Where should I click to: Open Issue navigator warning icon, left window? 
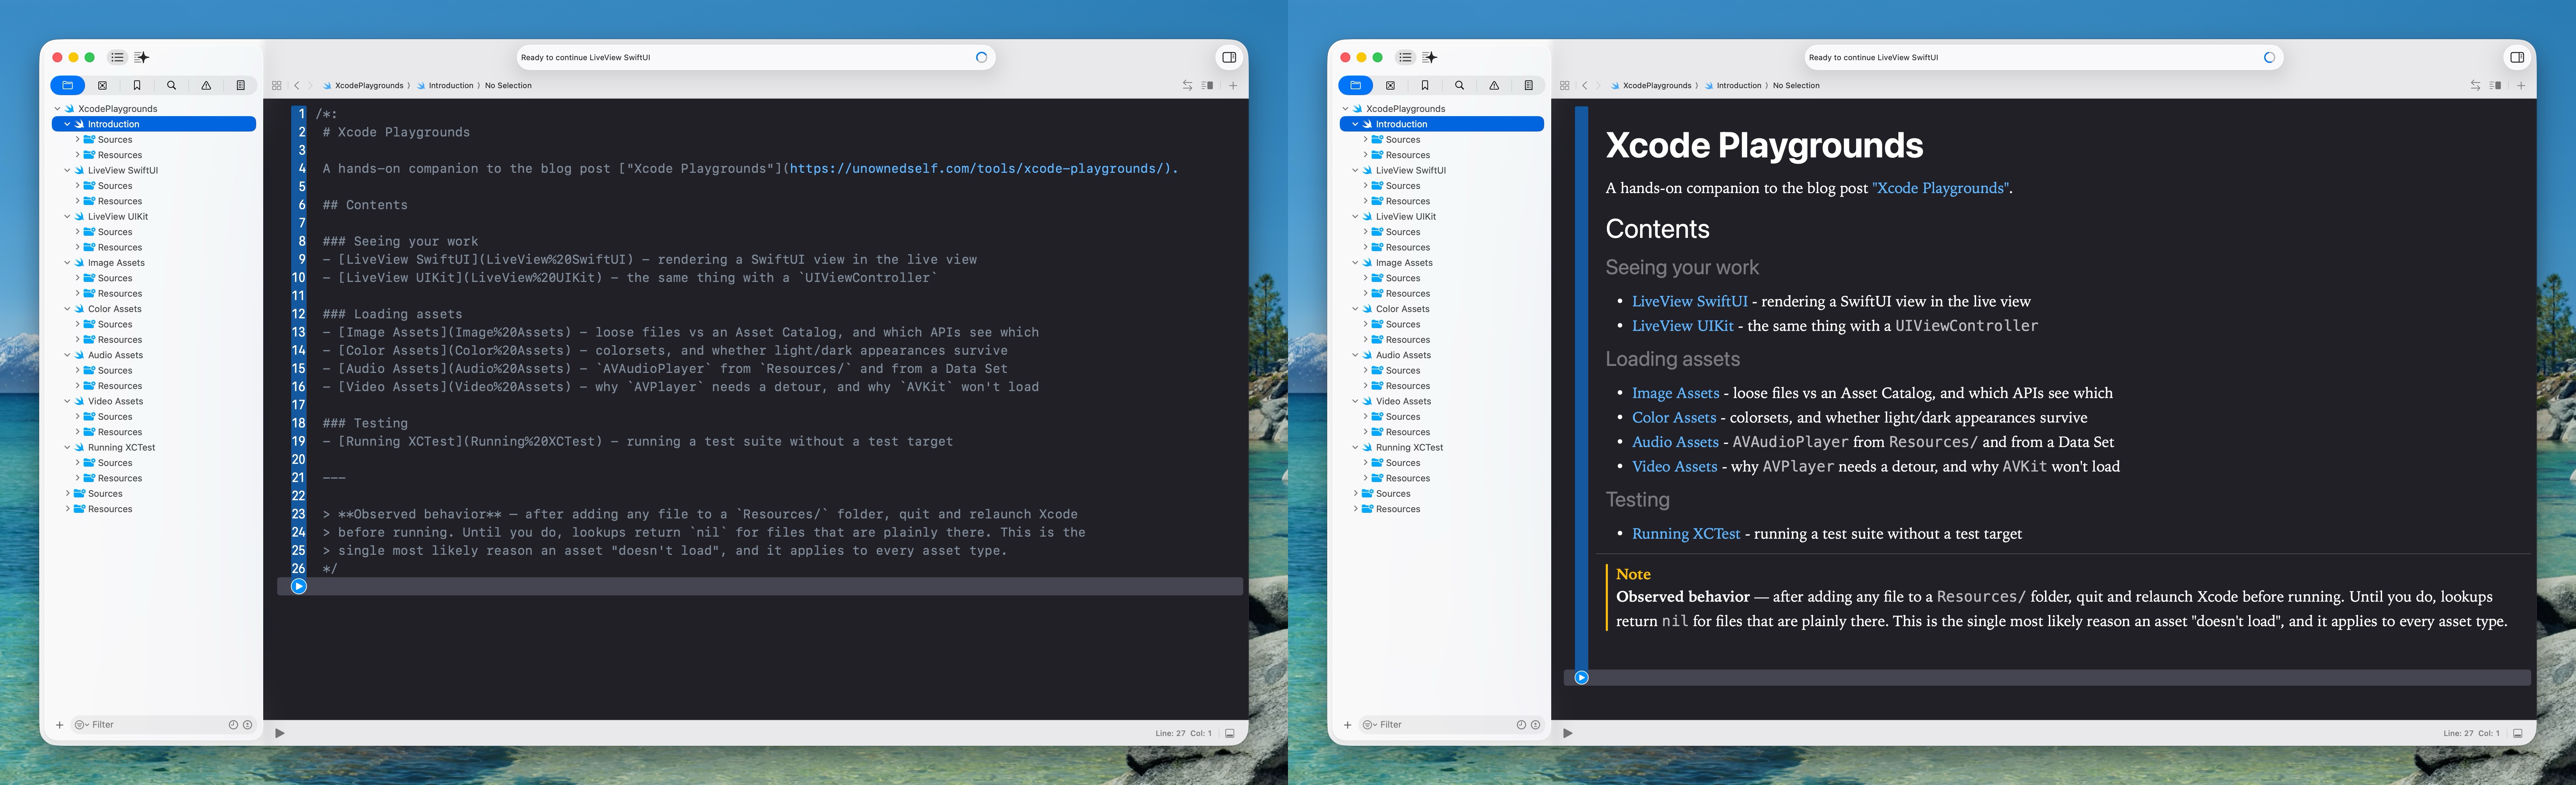click(x=206, y=85)
